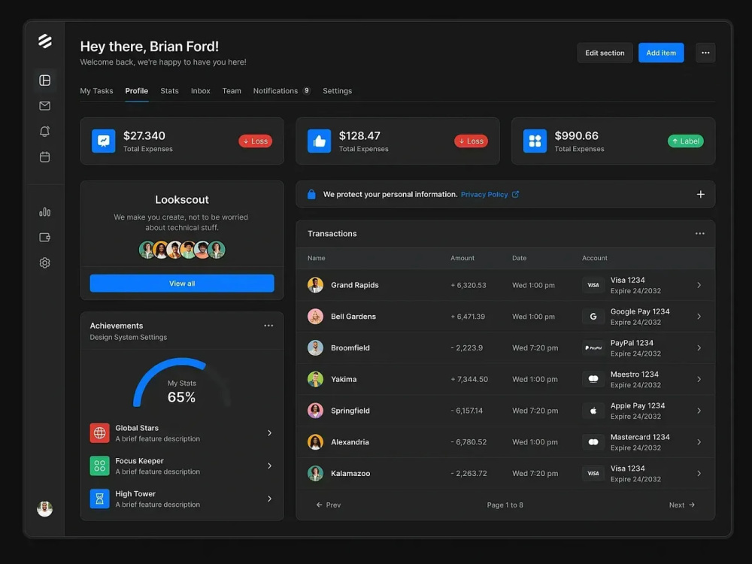
Task: Open the bar chart analytics icon
Action: (44, 211)
